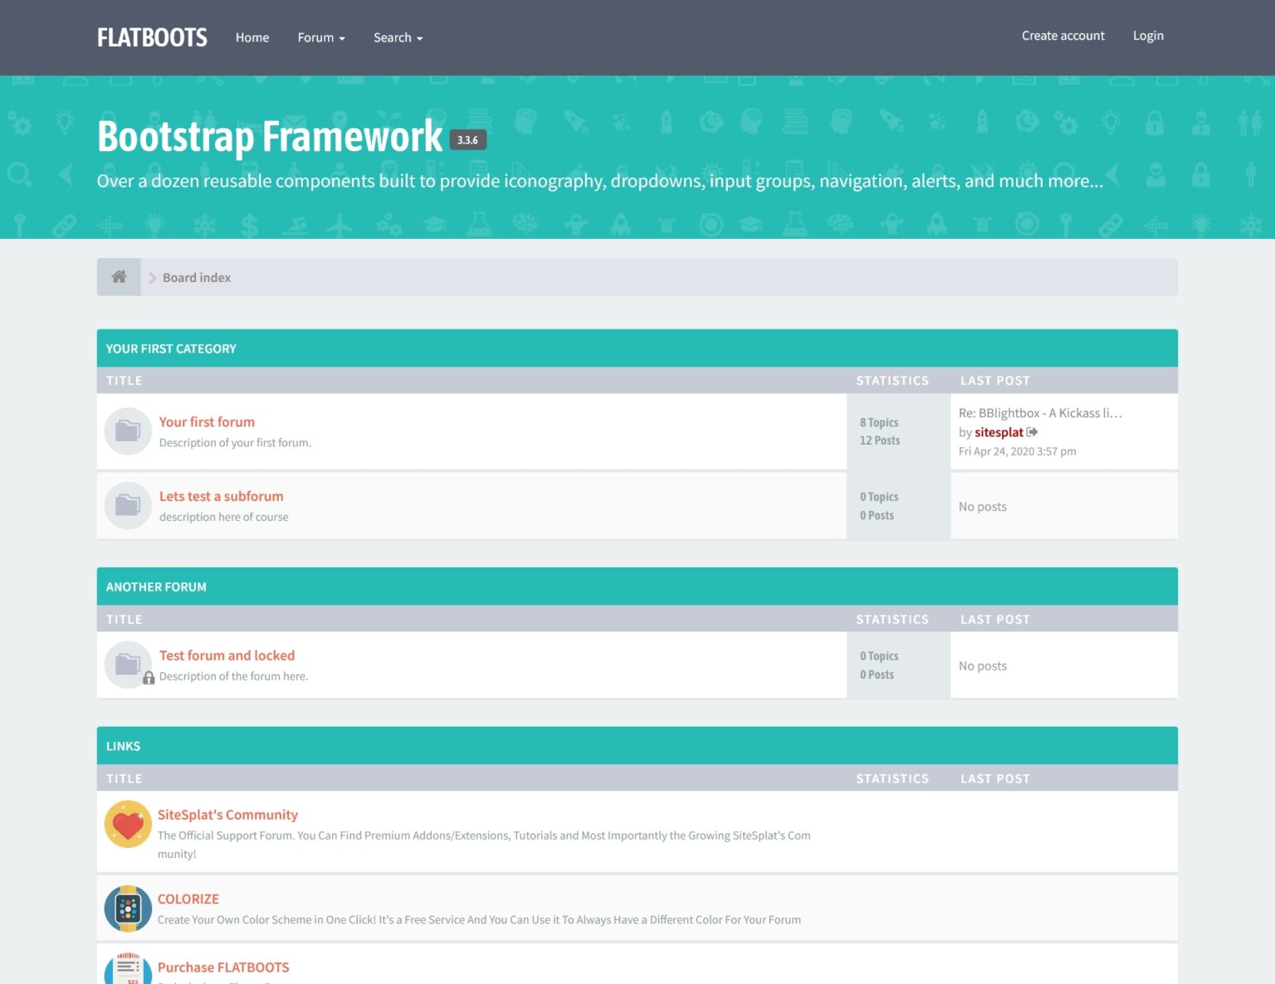Click the home icon in the breadcrumb
Image resolution: width=1275 pixels, height=984 pixels.
point(118,276)
